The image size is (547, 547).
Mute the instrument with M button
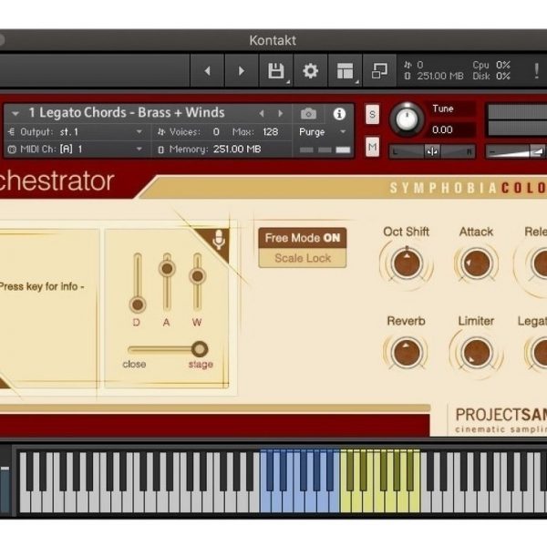pyautogui.click(x=372, y=147)
